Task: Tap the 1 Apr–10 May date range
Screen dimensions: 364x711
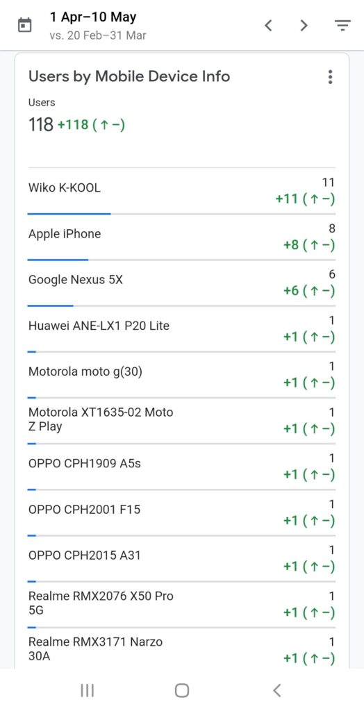Action: [x=94, y=17]
